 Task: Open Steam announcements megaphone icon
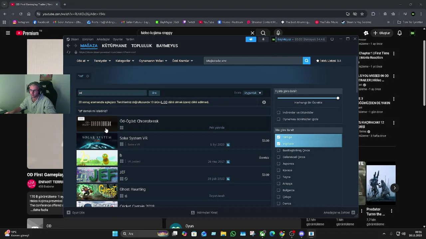pyautogui.click(x=251, y=39)
